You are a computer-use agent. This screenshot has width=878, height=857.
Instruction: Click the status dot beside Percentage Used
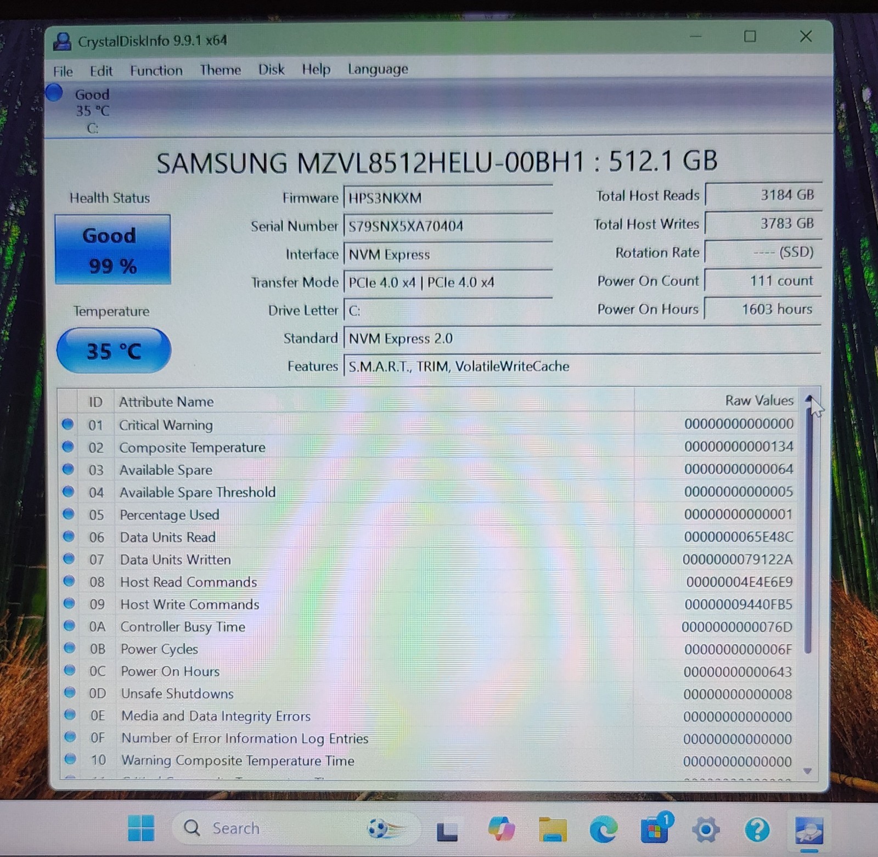69,514
